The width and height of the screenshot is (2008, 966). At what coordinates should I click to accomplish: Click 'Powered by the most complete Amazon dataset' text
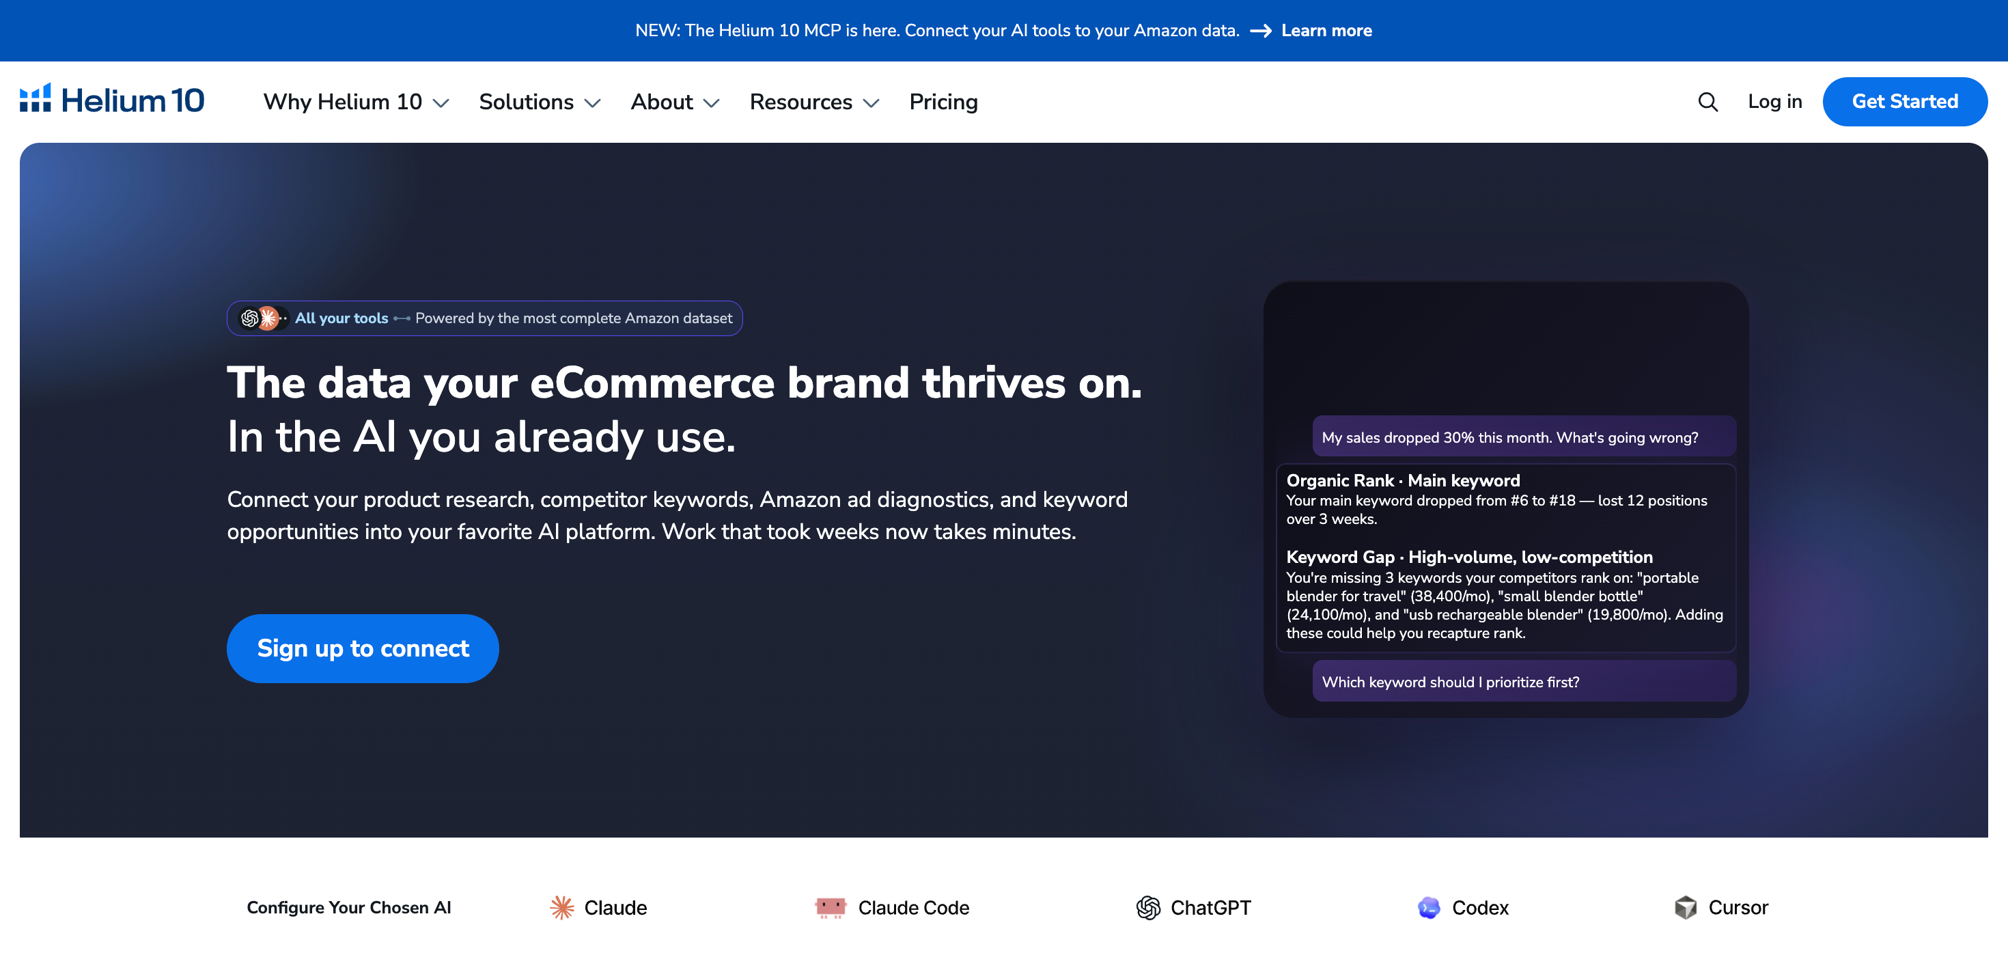pos(574,318)
